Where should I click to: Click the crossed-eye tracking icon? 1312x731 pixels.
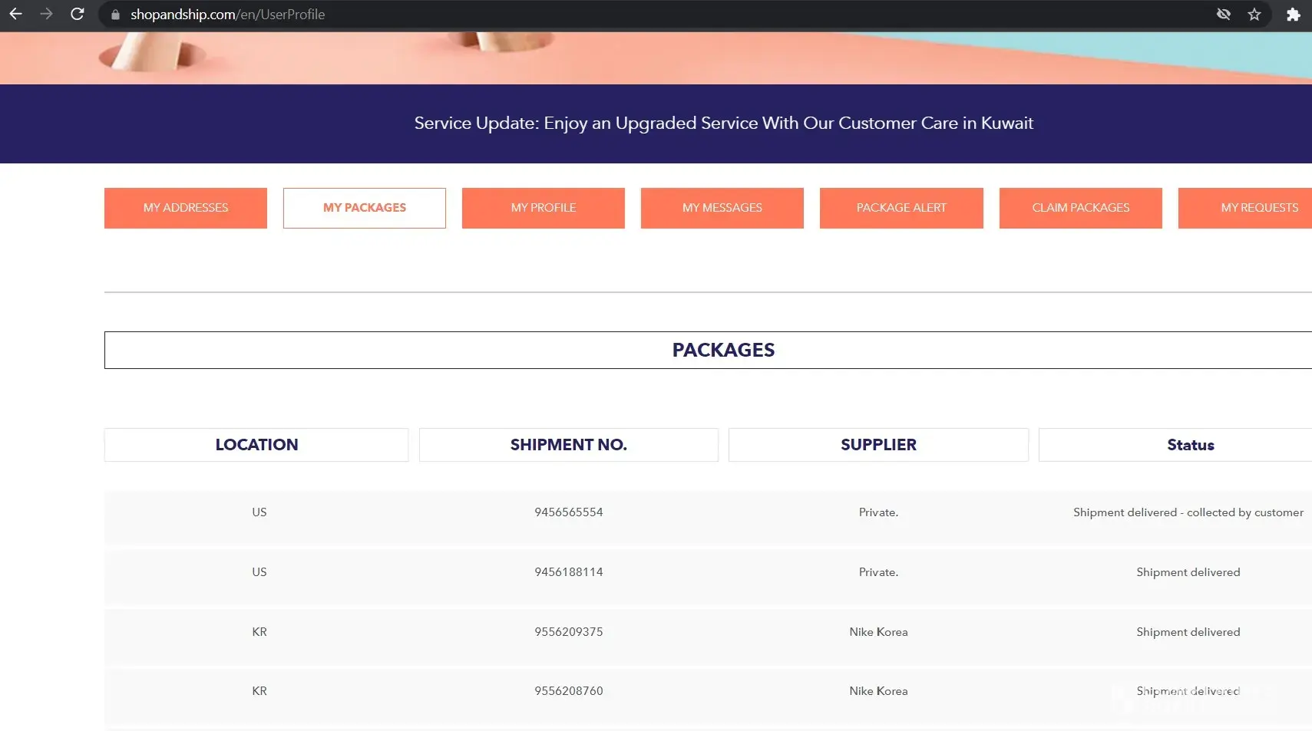1224,15
